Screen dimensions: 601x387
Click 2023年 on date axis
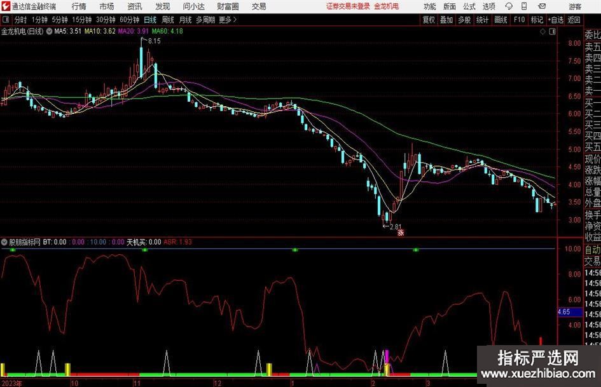click(x=11, y=383)
